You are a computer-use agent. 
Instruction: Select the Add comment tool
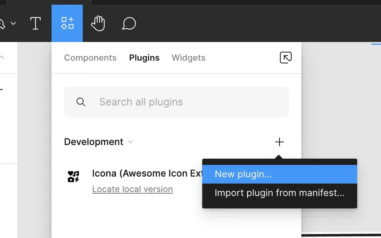129,24
